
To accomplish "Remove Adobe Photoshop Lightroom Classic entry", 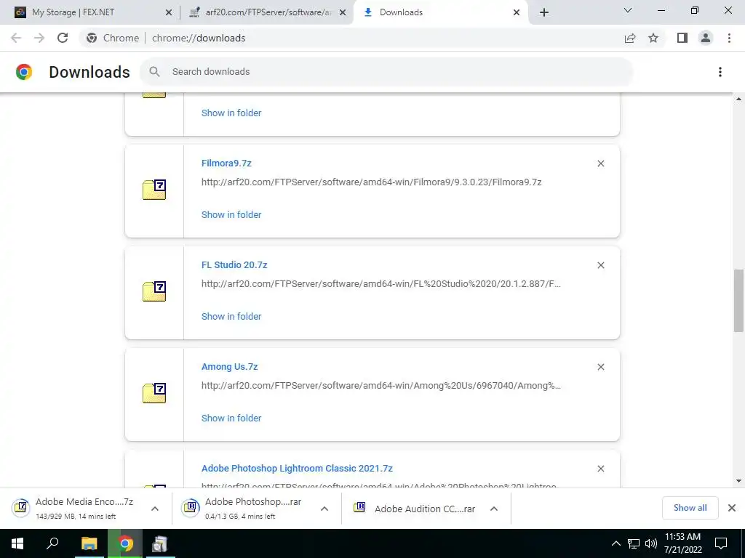I will [x=600, y=469].
